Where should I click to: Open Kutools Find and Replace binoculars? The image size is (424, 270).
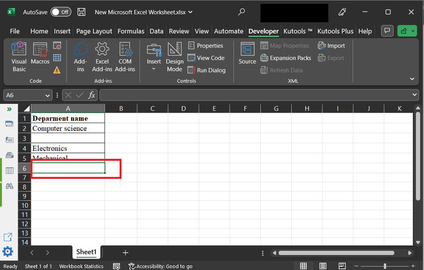(x=9, y=186)
